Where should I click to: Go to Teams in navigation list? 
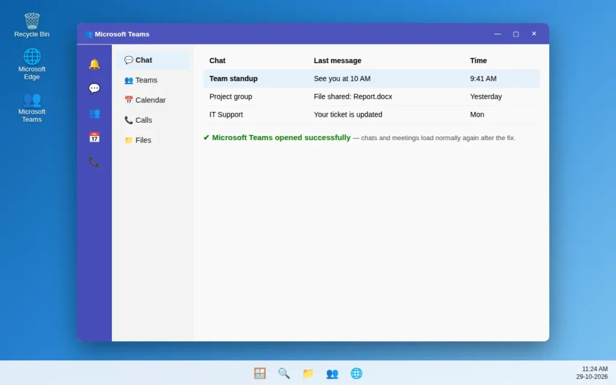click(x=153, y=80)
